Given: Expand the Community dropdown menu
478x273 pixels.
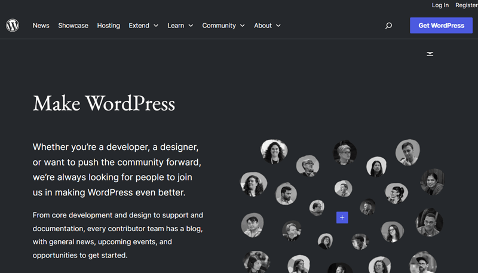Looking at the screenshot, I should (223, 26).
